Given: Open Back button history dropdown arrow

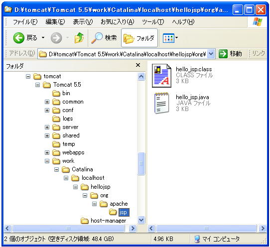Looking at the screenshot, I should [x=43, y=37].
